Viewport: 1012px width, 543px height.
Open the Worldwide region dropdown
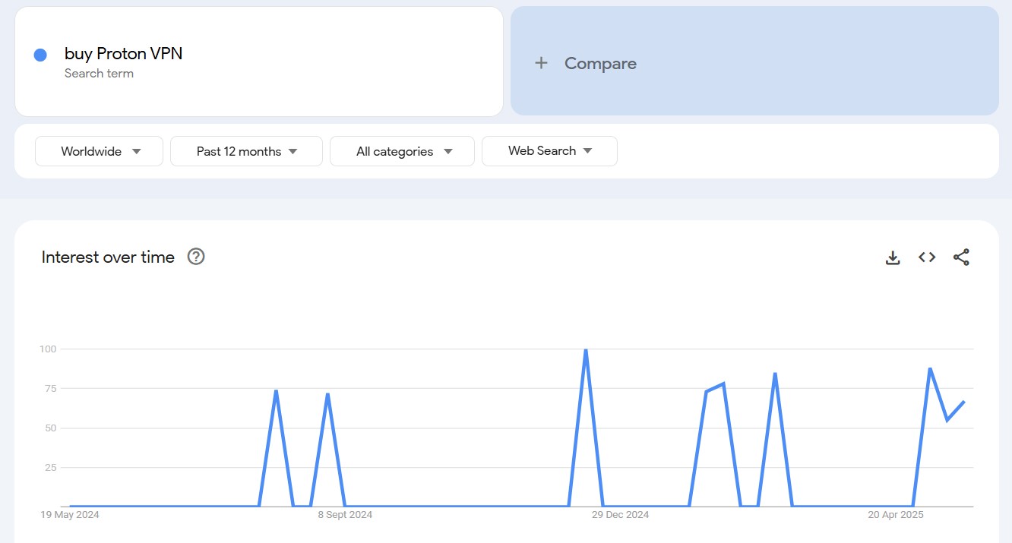click(x=100, y=151)
